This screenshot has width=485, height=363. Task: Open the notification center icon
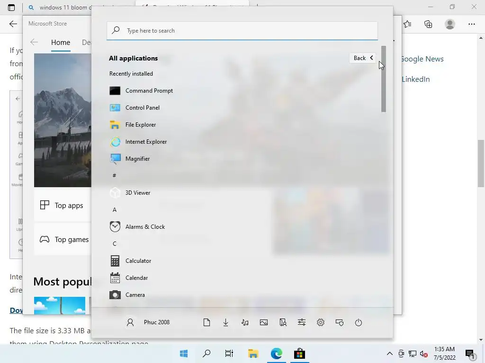[x=470, y=354]
